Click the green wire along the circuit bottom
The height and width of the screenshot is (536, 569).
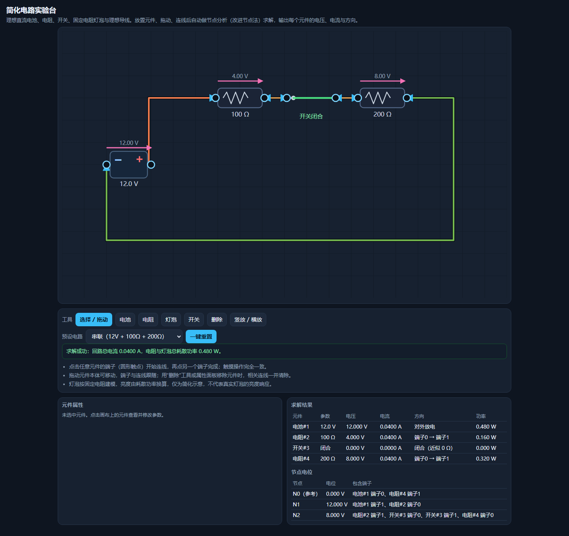(x=280, y=240)
